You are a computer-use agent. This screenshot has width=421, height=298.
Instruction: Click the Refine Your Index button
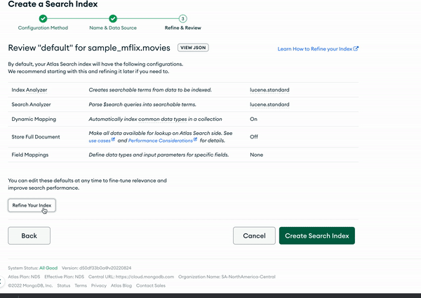tap(32, 205)
